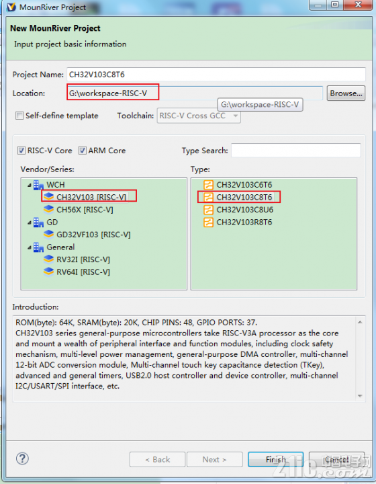
Task: Click the CH32V103 series layers icon
Action: click(x=48, y=197)
